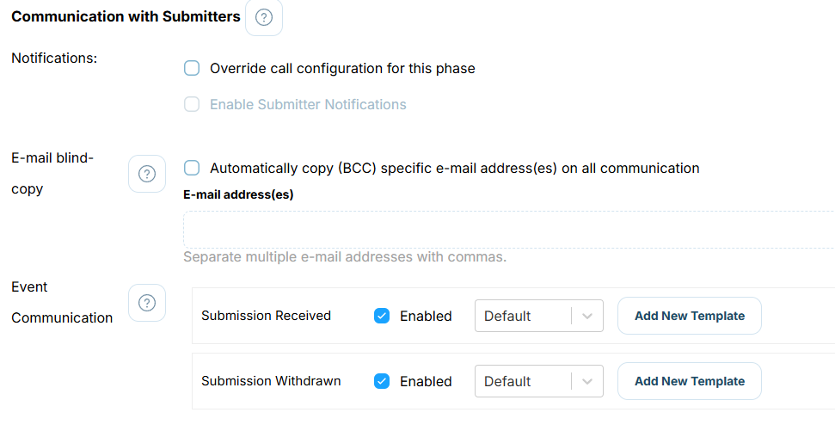The width and height of the screenshot is (835, 437).
Task: Click the E-mail blind-copy help icon
Action: [x=147, y=174]
